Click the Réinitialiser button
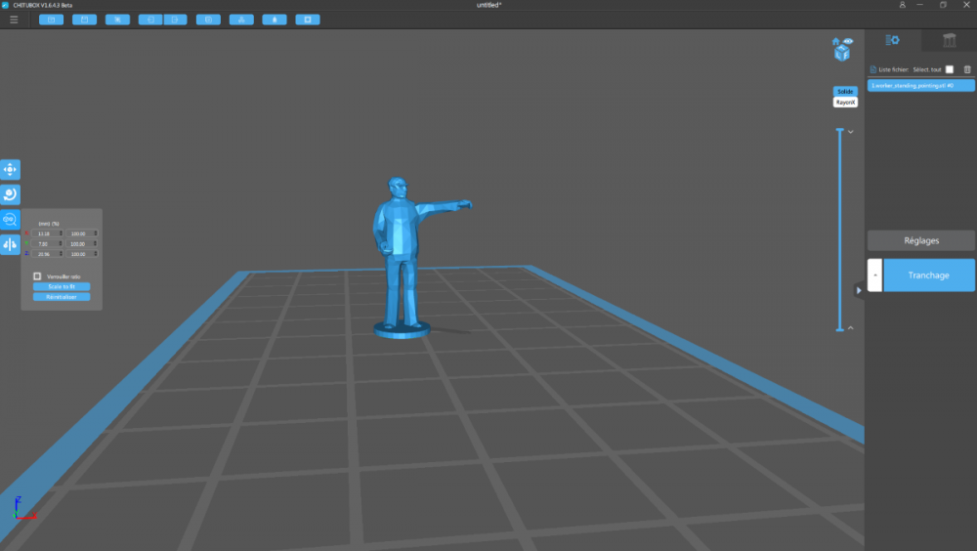Image resolution: width=977 pixels, height=551 pixels. pos(62,297)
